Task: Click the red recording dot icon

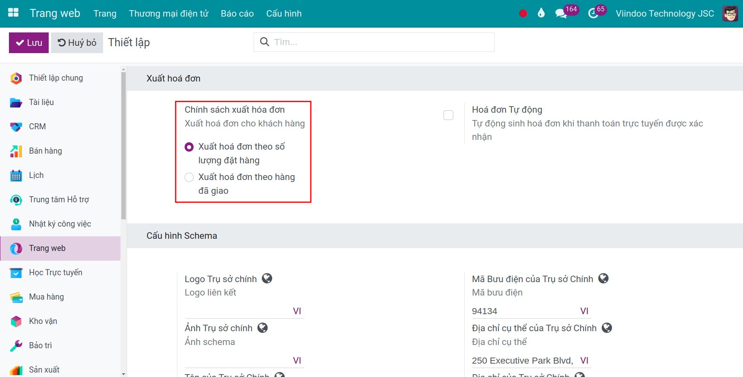Action: point(523,13)
